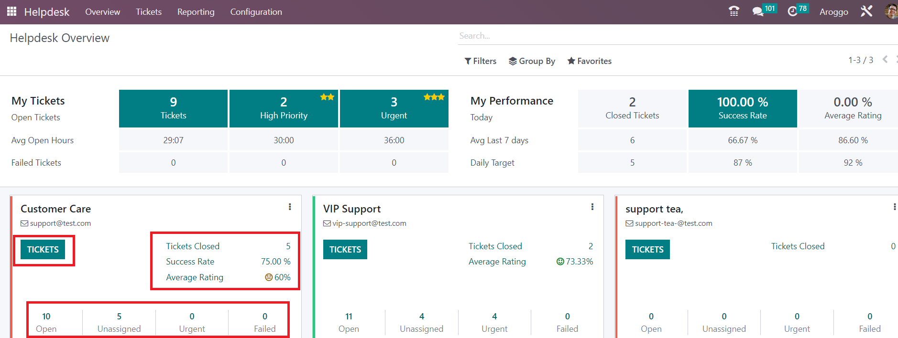Click the user avatar in top bar
The image size is (898, 338).
pos(891,11)
